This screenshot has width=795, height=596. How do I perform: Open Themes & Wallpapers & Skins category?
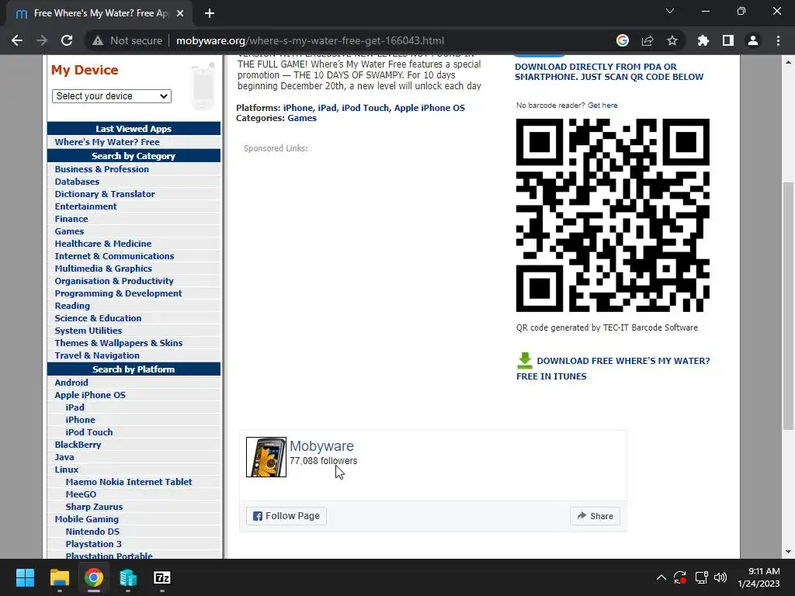119,343
